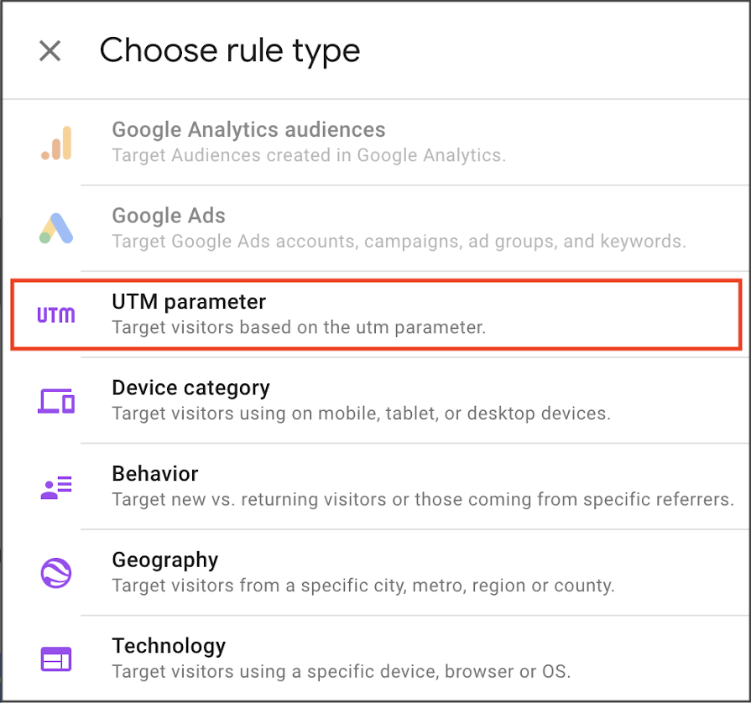Screen dimensions: 751x703
Task: Click the specific city, metro, region description
Action: tap(363, 586)
